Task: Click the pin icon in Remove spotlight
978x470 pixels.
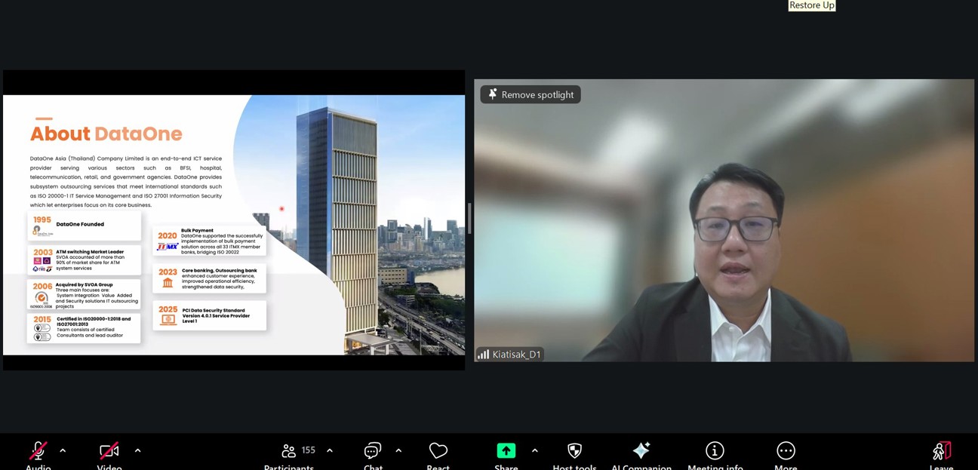Action: coord(492,94)
